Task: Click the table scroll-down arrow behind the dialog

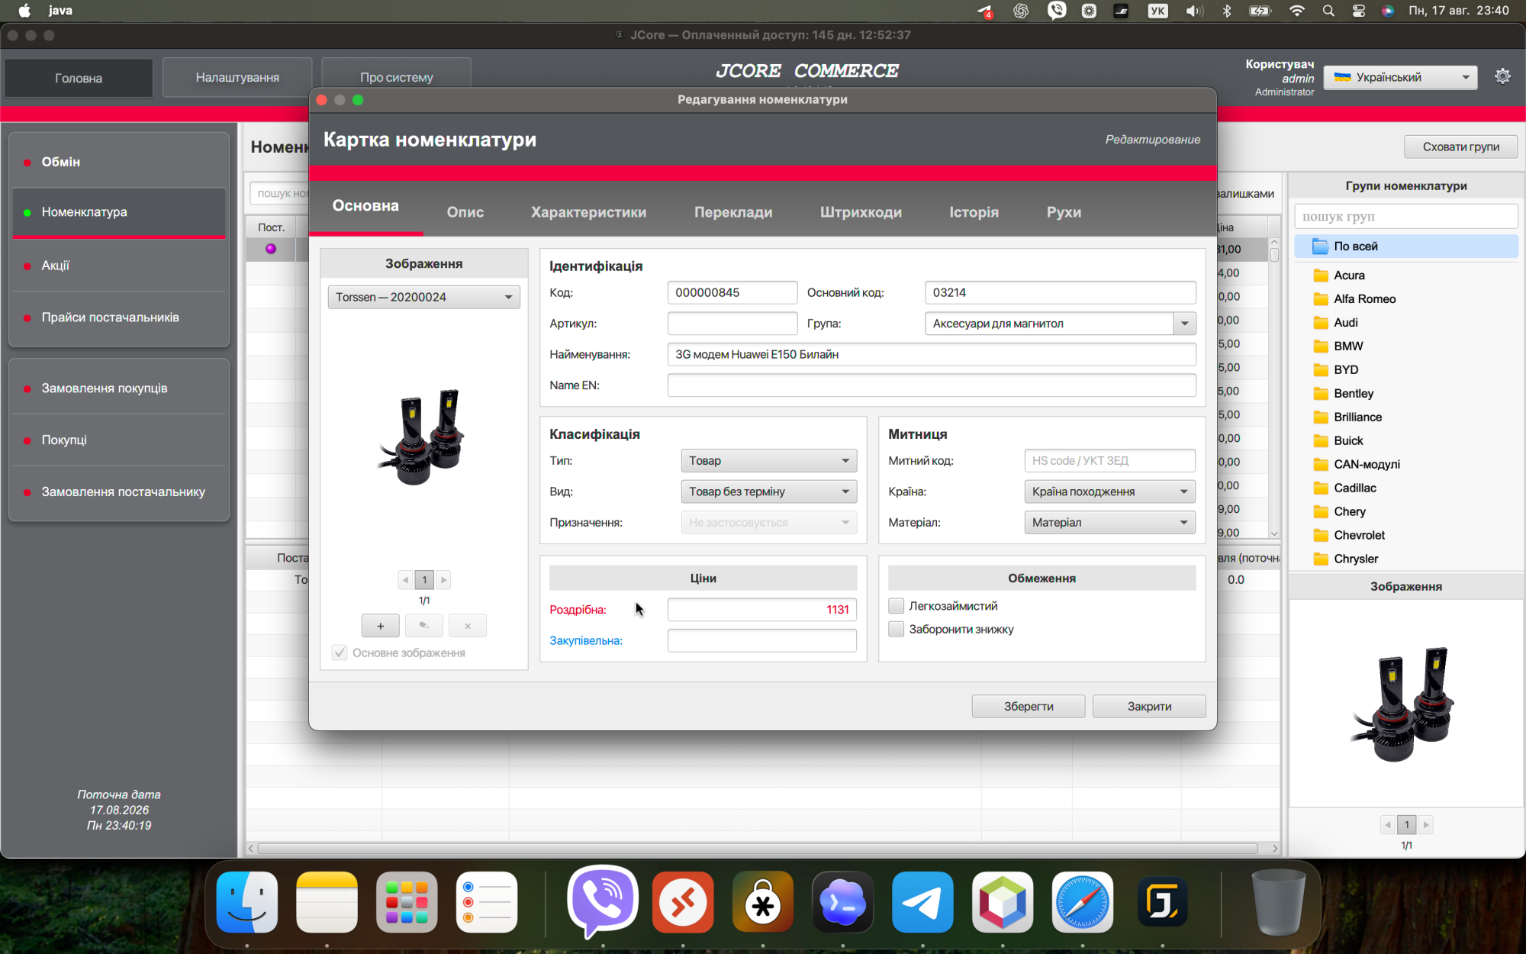Action: point(1273,533)
